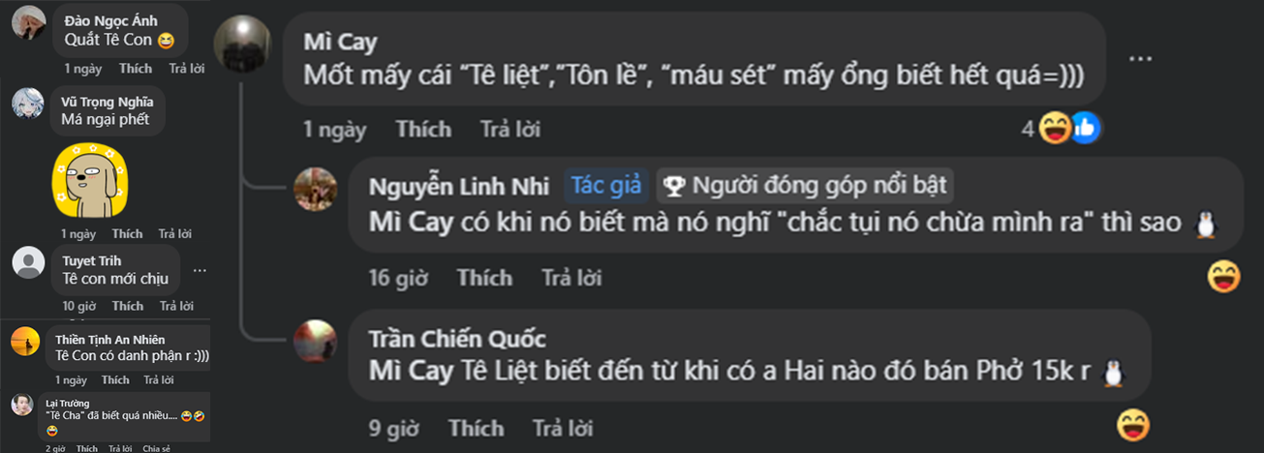The image size is (1264, 453).
Task: Click the haha reaction on Nguyễn Linh Nhi's reply
Action: click(1224, 277)
